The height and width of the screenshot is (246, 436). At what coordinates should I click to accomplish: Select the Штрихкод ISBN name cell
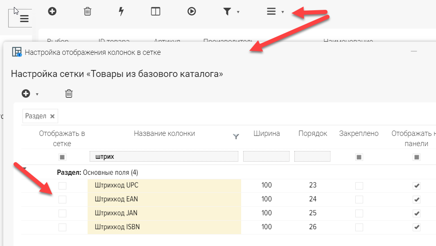coord(164,227)
